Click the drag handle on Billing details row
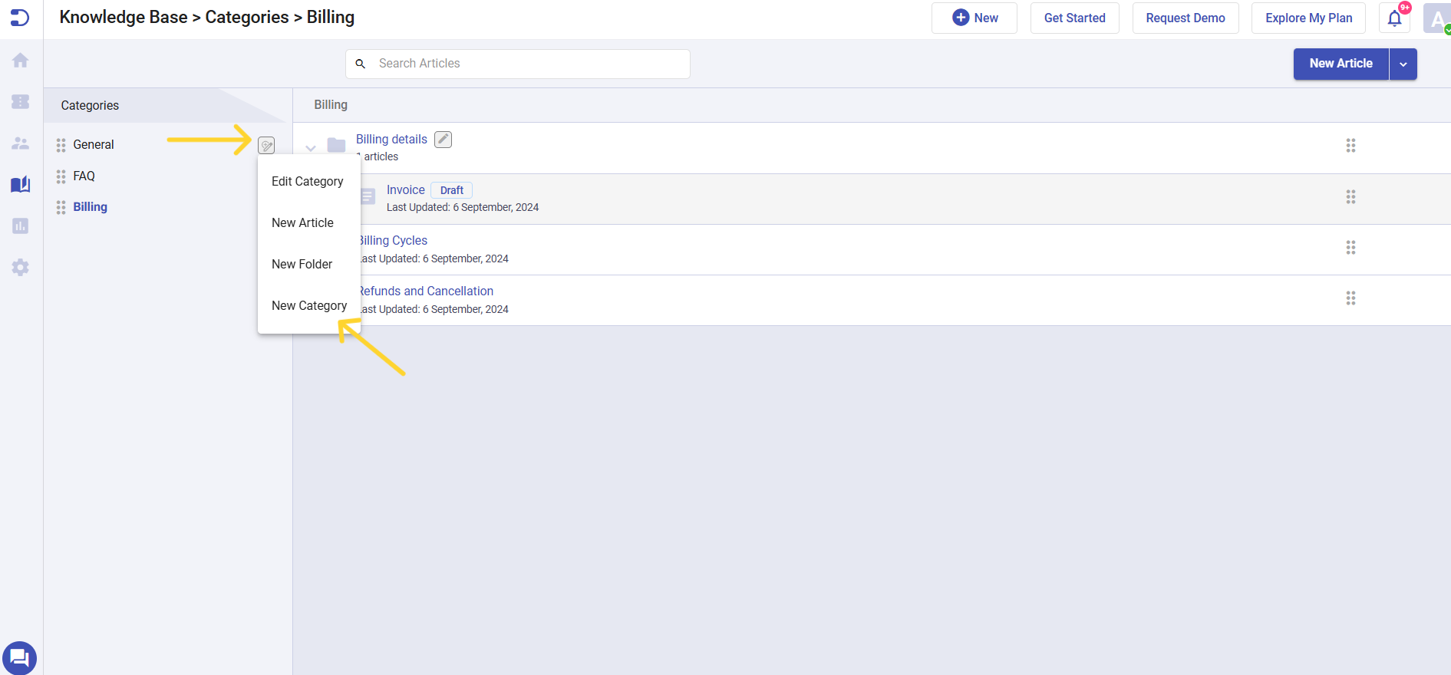The image size is (1451, 675). 1350,146
